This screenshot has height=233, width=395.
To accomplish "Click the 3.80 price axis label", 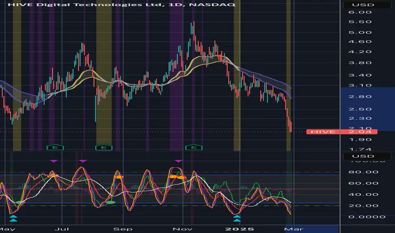I will click(360, 63).
